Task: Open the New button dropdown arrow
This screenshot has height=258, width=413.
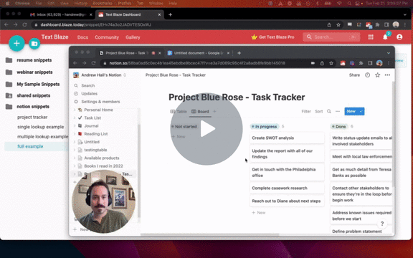Action: click(361, 111)
